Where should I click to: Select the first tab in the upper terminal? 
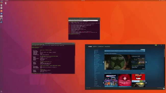[76, 20]
